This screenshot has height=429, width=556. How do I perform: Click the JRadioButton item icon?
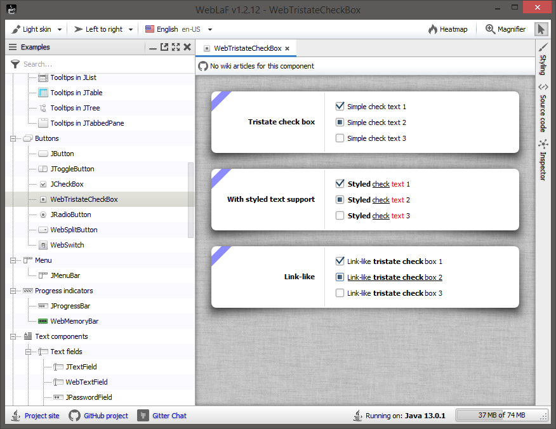43,214
